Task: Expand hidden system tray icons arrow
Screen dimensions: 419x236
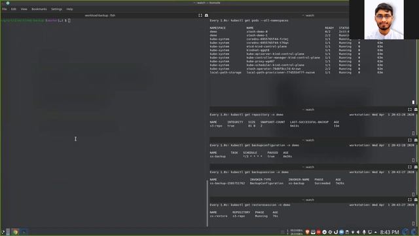Action: pos(375,232)
